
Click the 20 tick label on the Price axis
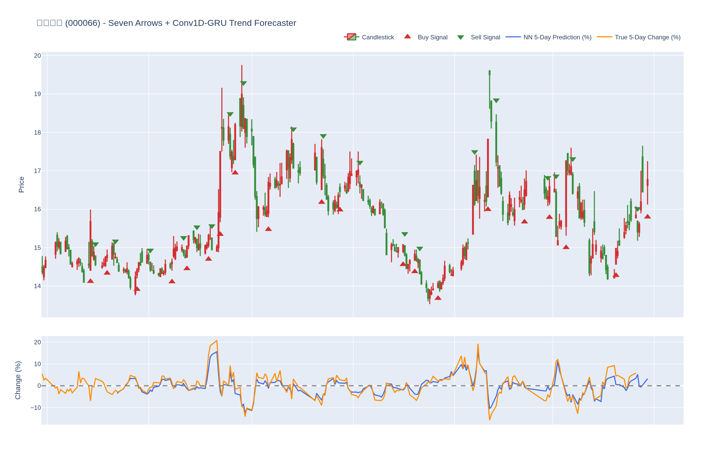[37, 56]
